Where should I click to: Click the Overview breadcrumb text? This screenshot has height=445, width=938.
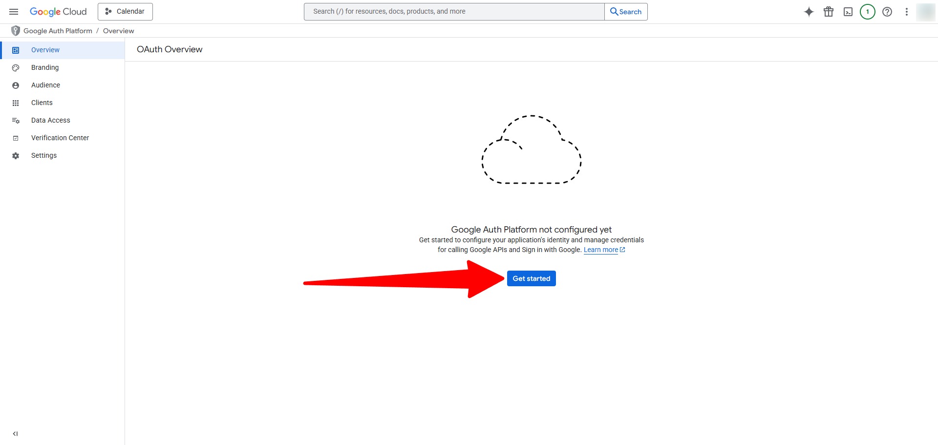(118, 31)
